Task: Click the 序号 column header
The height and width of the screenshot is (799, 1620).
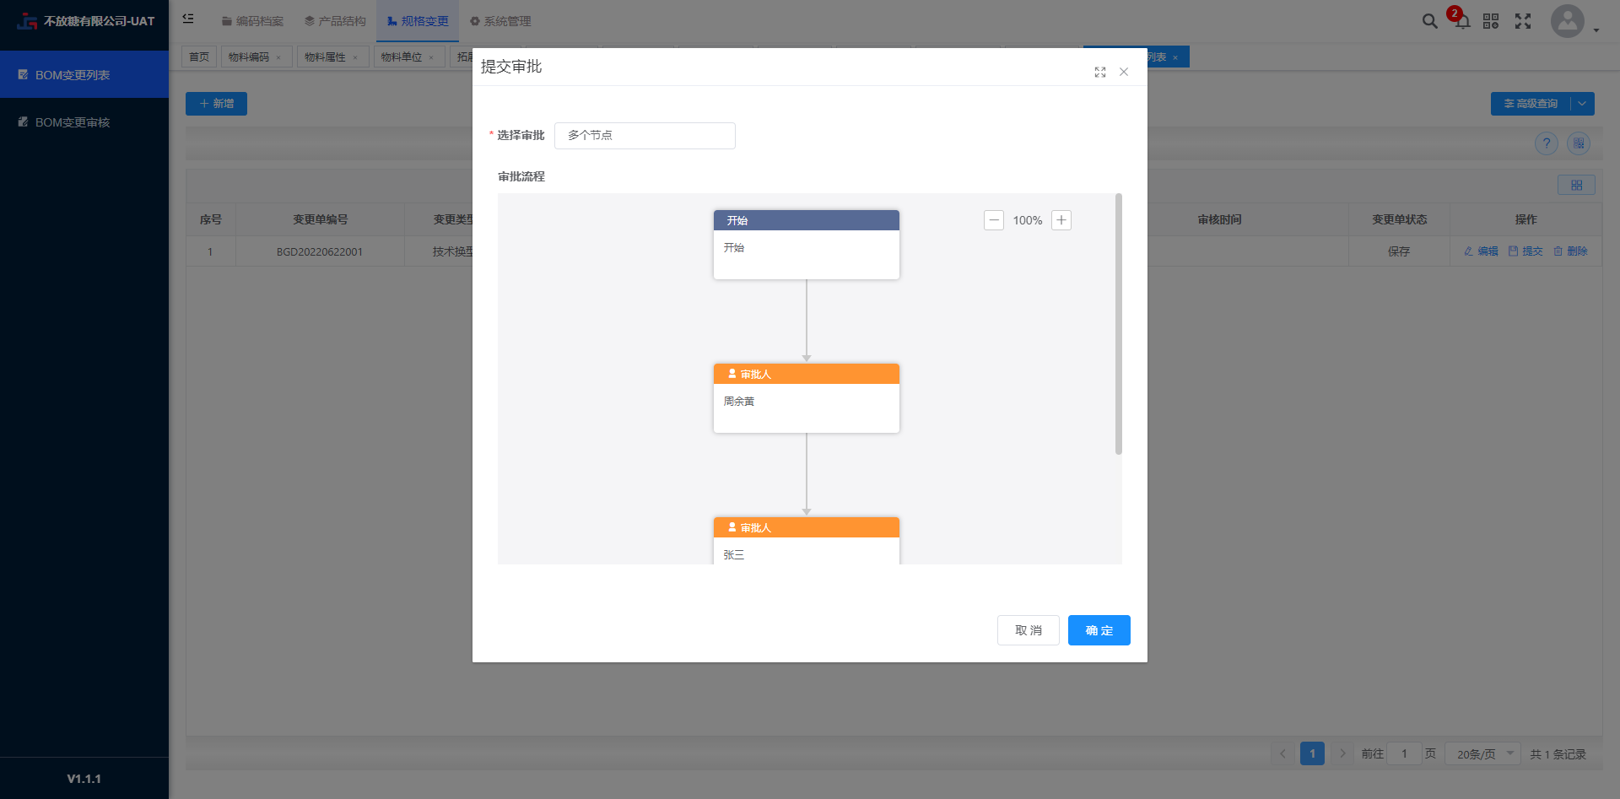Action: click(210, 219)
